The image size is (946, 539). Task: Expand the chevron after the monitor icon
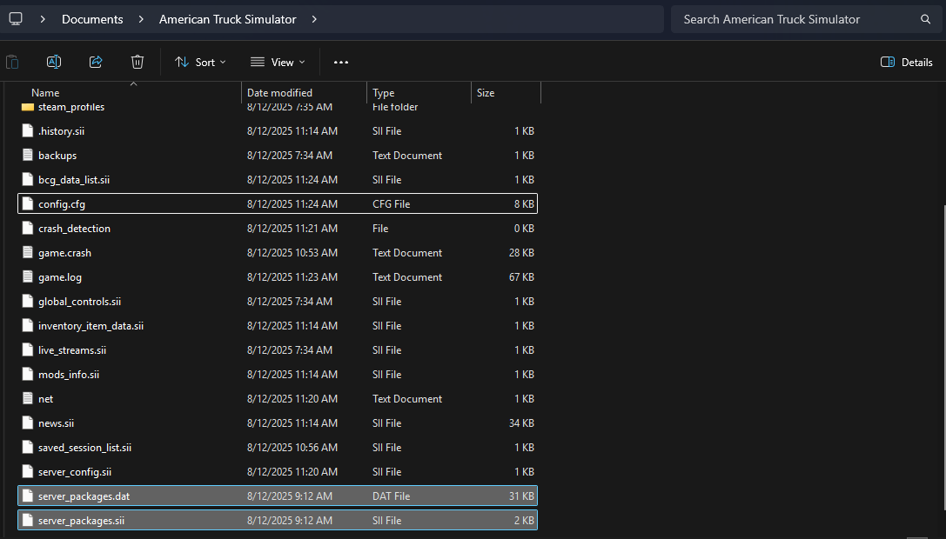pos(43,19)
